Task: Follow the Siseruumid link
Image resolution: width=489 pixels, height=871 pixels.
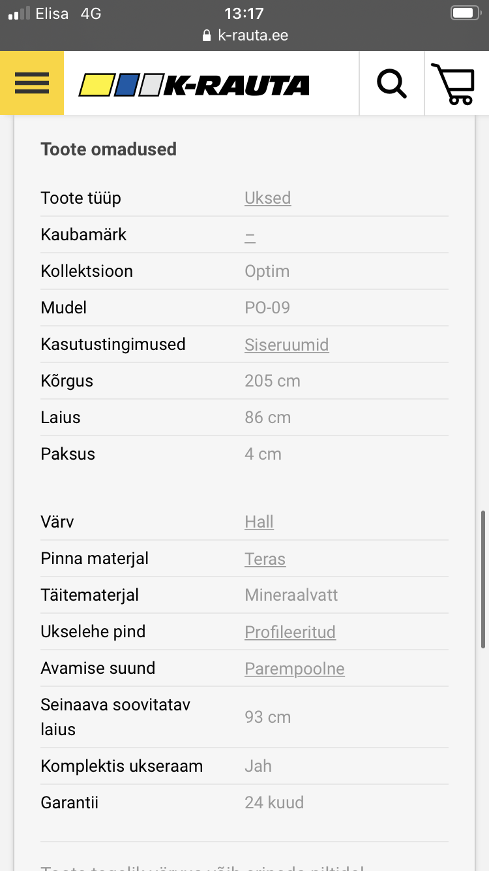Action: (286, 344)
